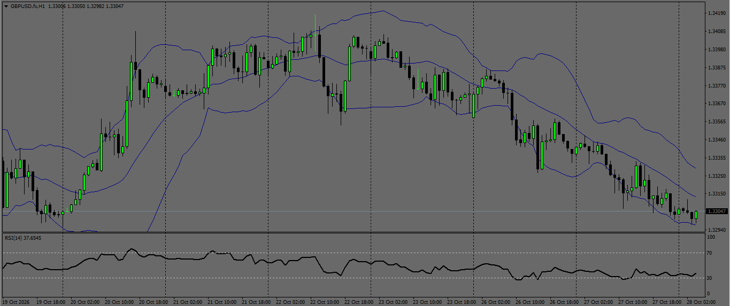
Task: Click the 27 Oct 18:00 time label
Action: coord(667,302)
